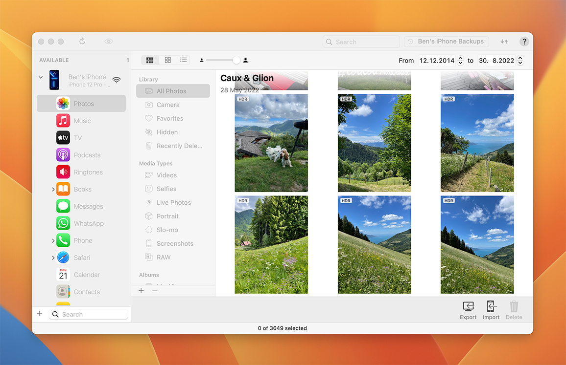
Task: Click the transfers arrows icon
Action: tap(504, 42)
